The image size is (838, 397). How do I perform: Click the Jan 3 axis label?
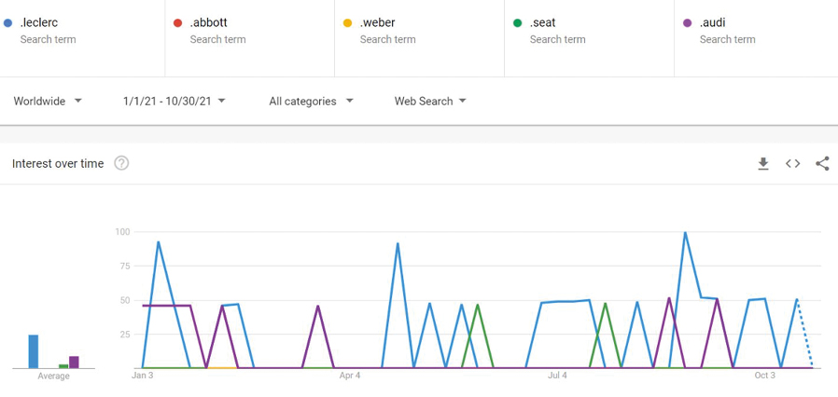(142, 376)
